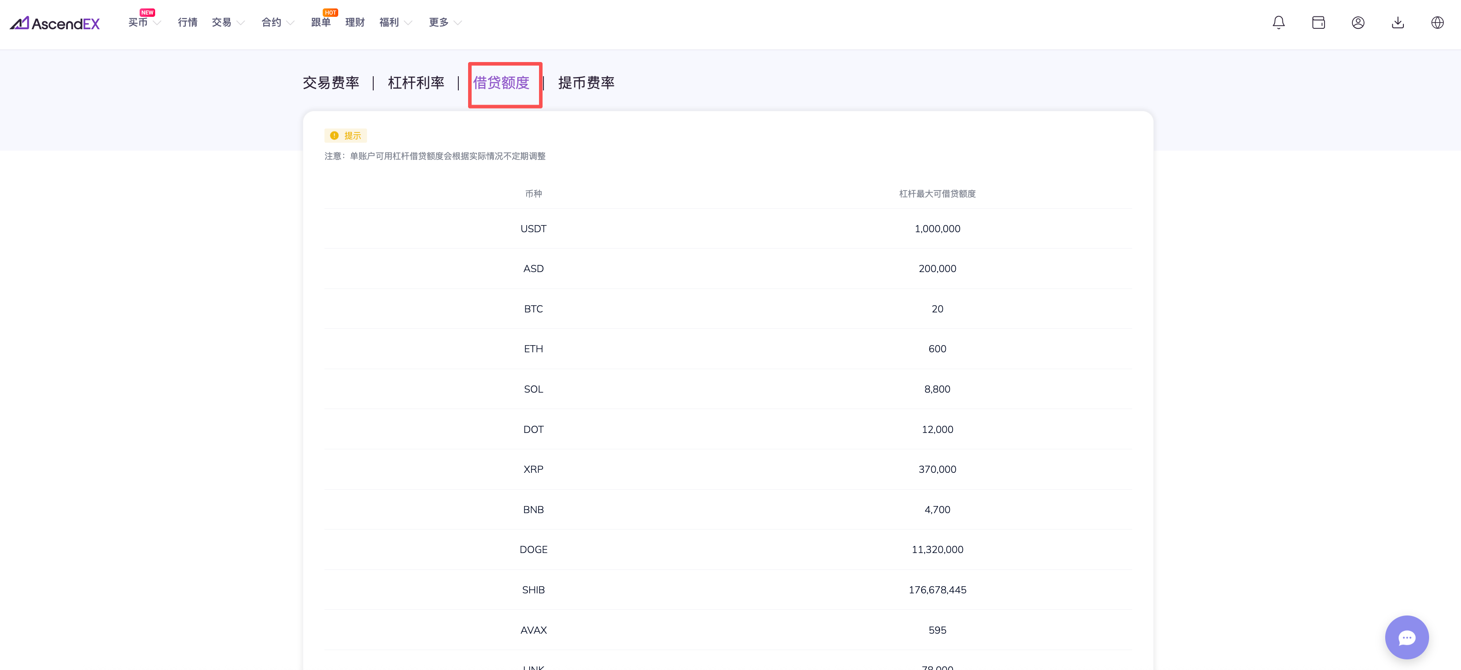
Task: Switch to the 提币费率 tab
Action: pyautogui.click(x=586, y=83)
